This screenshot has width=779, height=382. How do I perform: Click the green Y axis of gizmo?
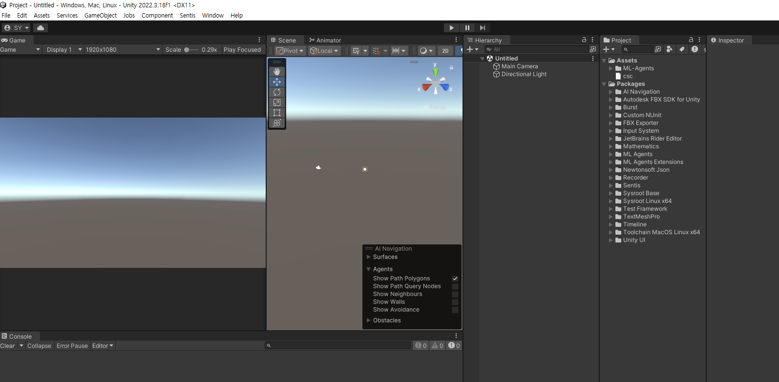(435, 73)
